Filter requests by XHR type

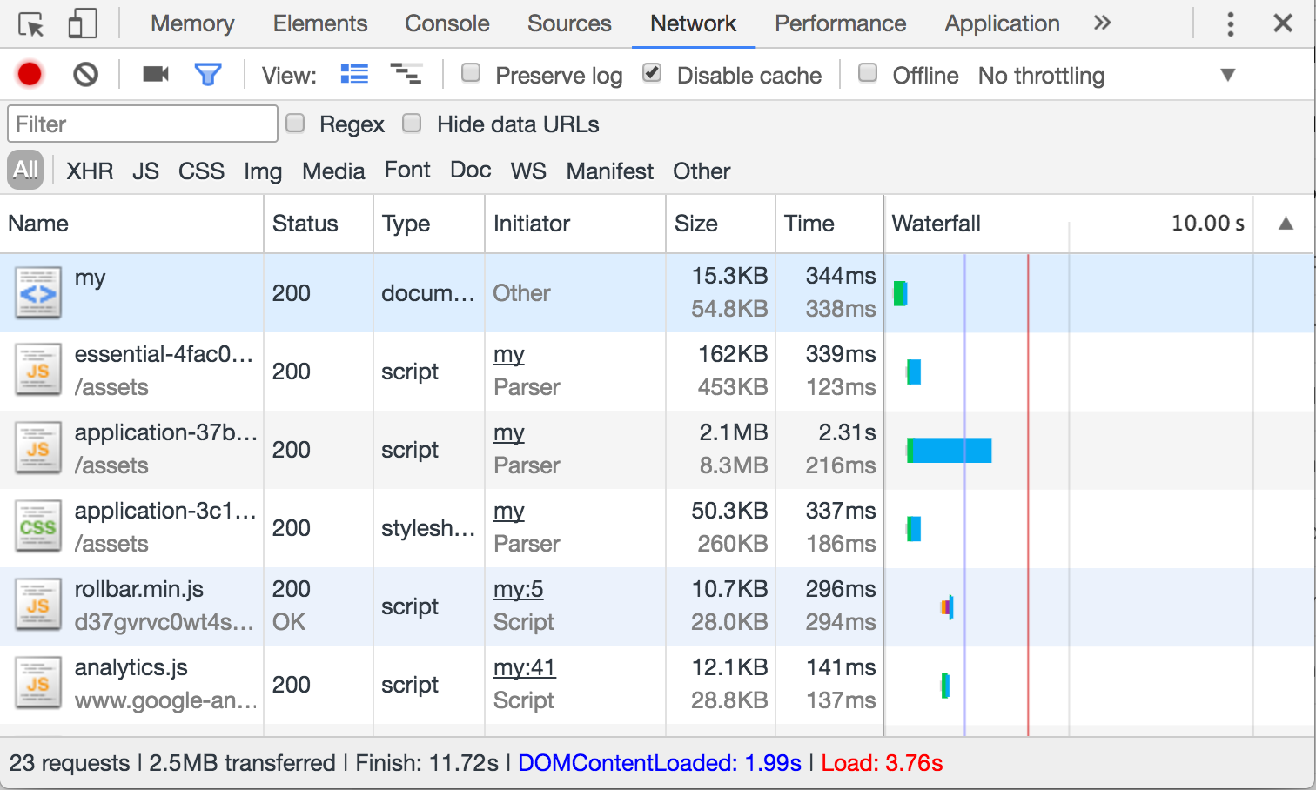[x=90, y=171]
